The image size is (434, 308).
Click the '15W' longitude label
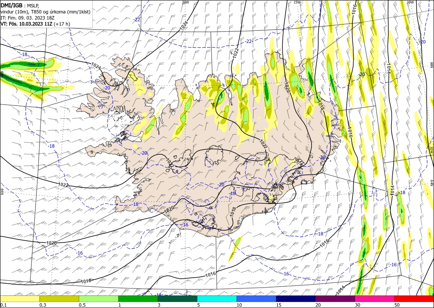(x=297, y=2)
